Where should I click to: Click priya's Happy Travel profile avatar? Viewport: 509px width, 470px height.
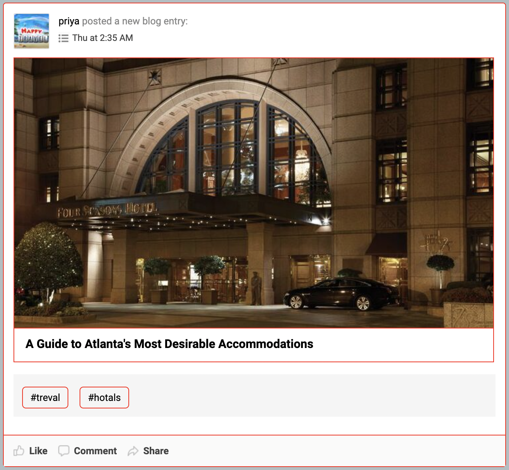tap(32, 31)
